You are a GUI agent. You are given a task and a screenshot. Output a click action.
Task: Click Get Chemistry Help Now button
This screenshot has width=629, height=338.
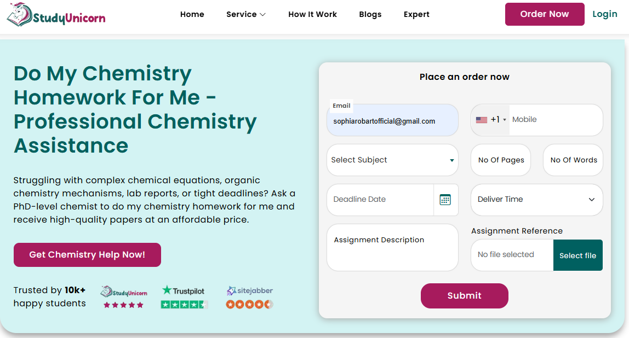(87, 255)
